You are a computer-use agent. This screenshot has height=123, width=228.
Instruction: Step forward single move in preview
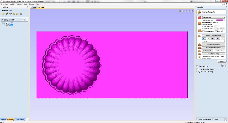pos(213,38)
